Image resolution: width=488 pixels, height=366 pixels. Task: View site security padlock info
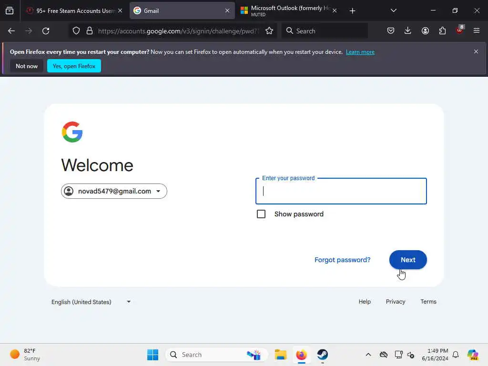tap(90, 31)
